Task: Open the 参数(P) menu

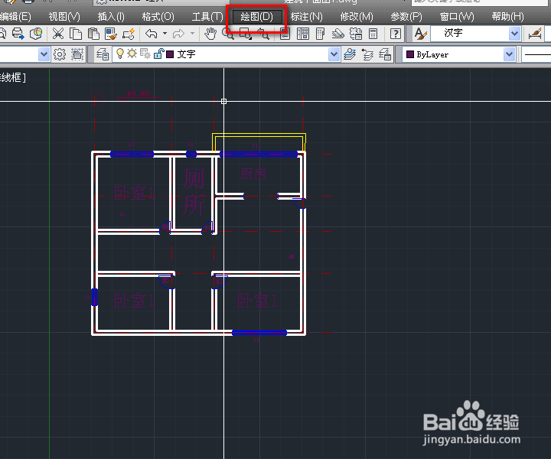Action: click(x=406, y=17)
